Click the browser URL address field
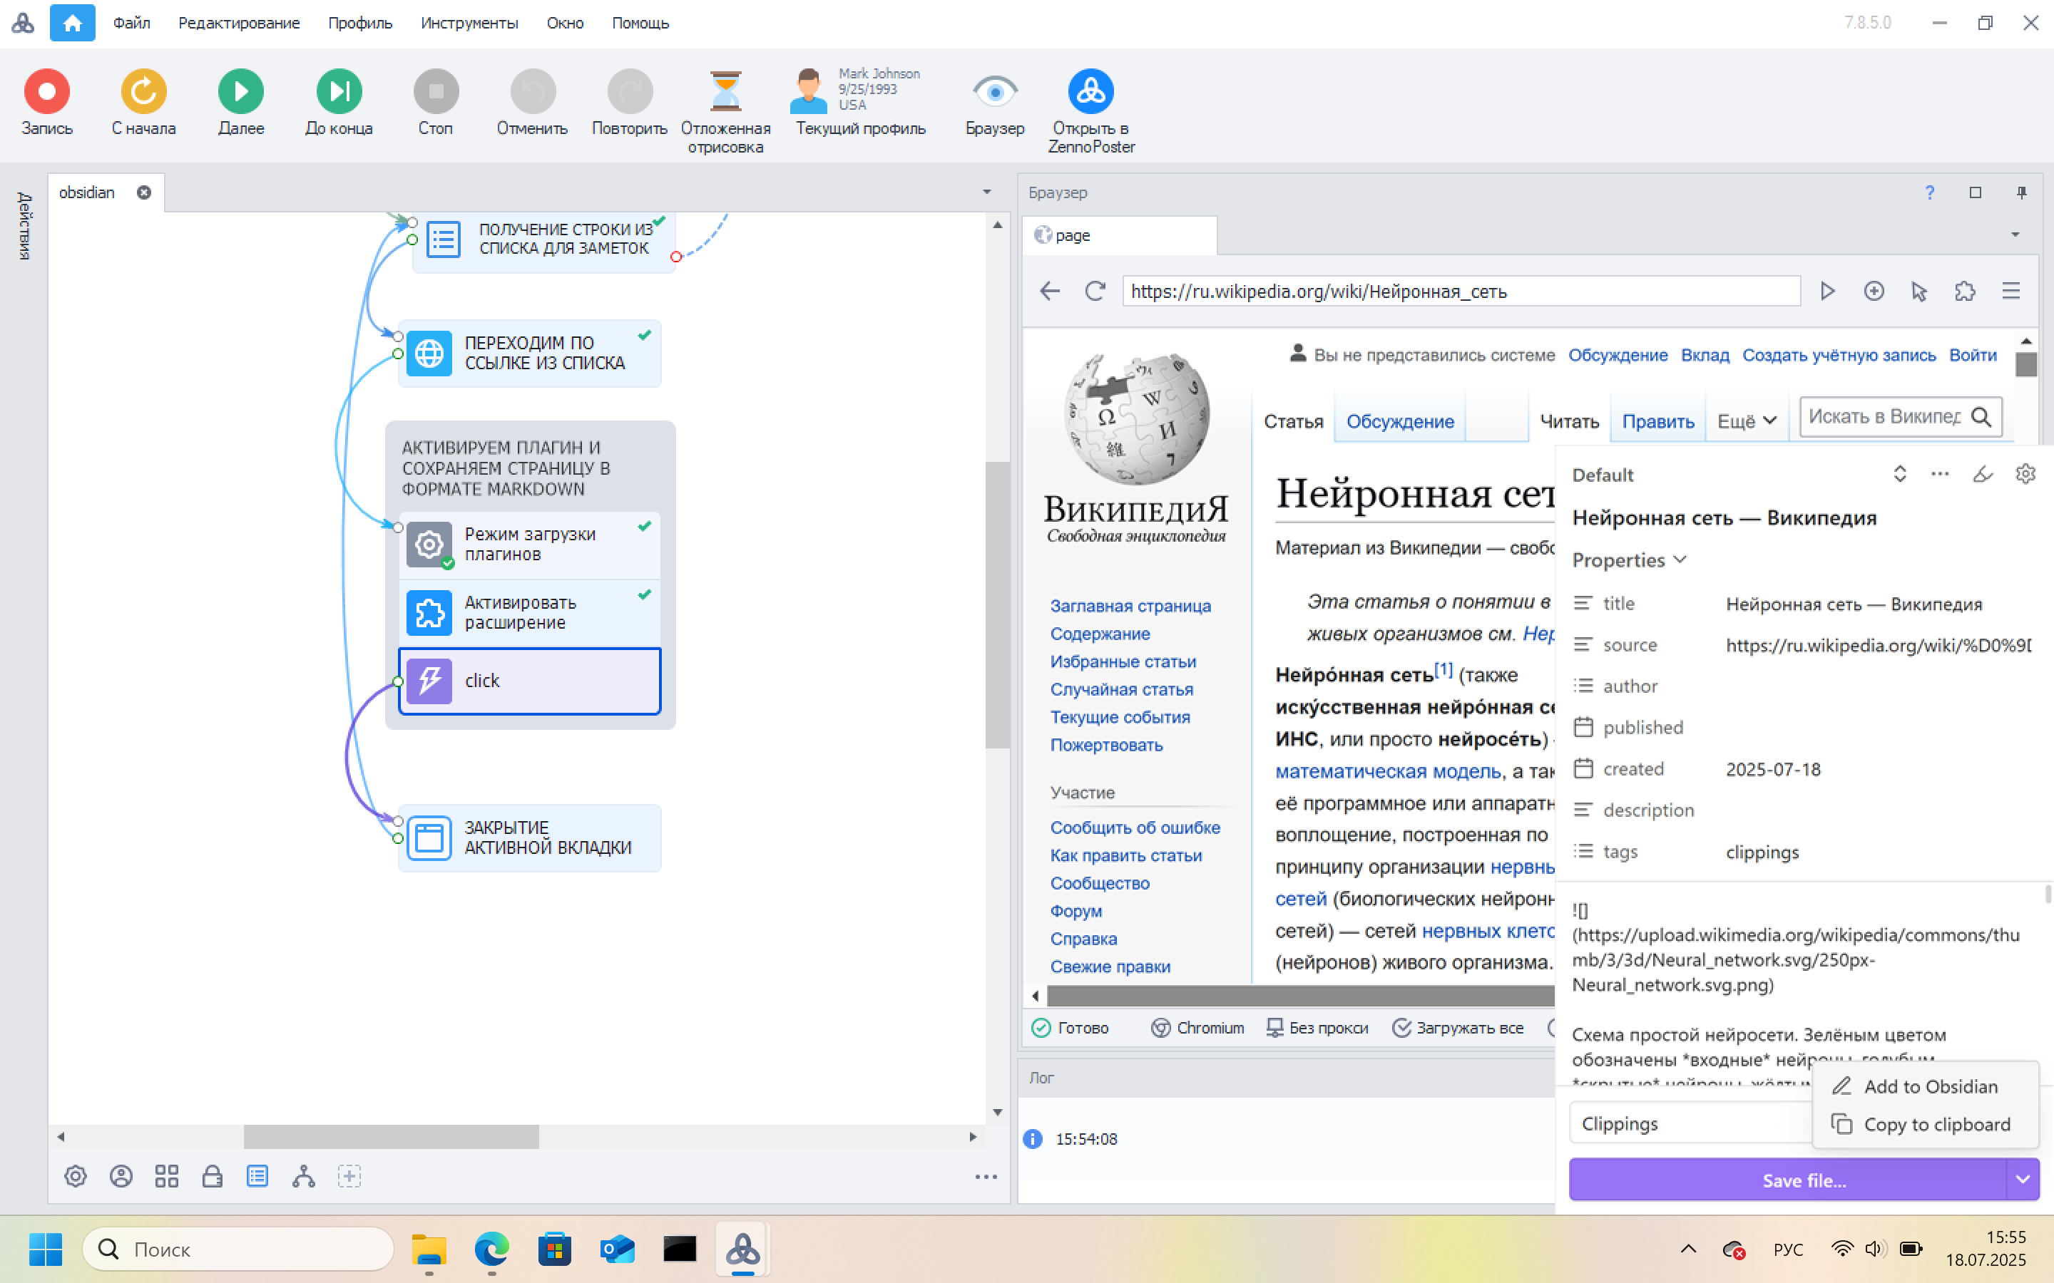2054x1283 pixels. 1461,291
